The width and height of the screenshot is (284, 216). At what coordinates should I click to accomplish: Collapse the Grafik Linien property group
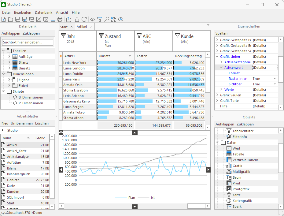coord(217,57)
